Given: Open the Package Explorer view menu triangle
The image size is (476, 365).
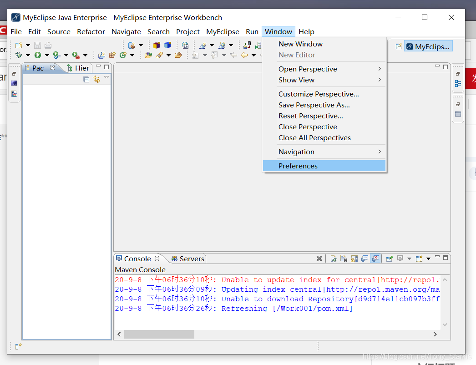Looking at the screenshot, I should coord(106,77).
